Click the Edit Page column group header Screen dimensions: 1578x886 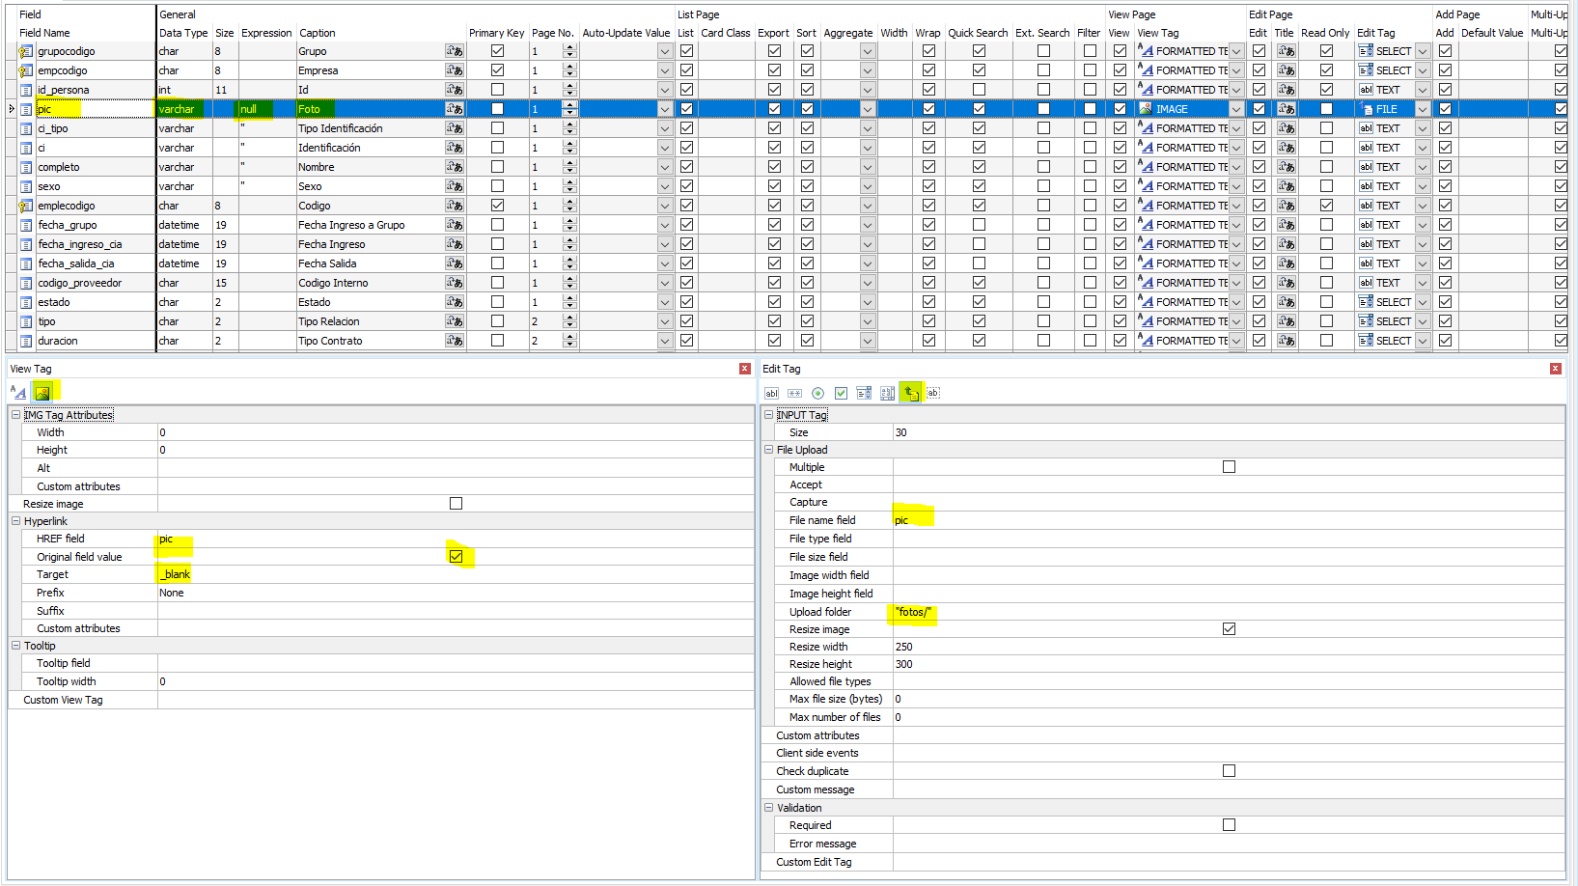point(1270,14)
